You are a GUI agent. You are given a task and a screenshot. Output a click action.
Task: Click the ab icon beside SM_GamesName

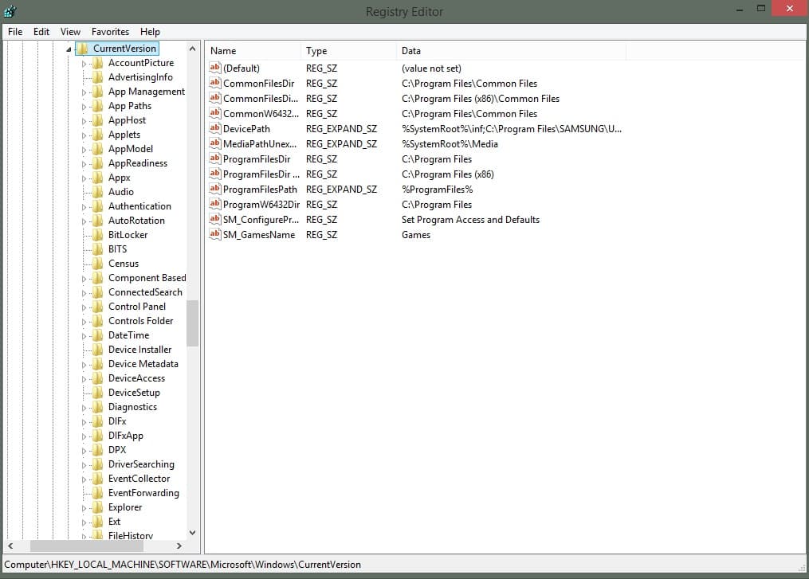click(214, 234)
